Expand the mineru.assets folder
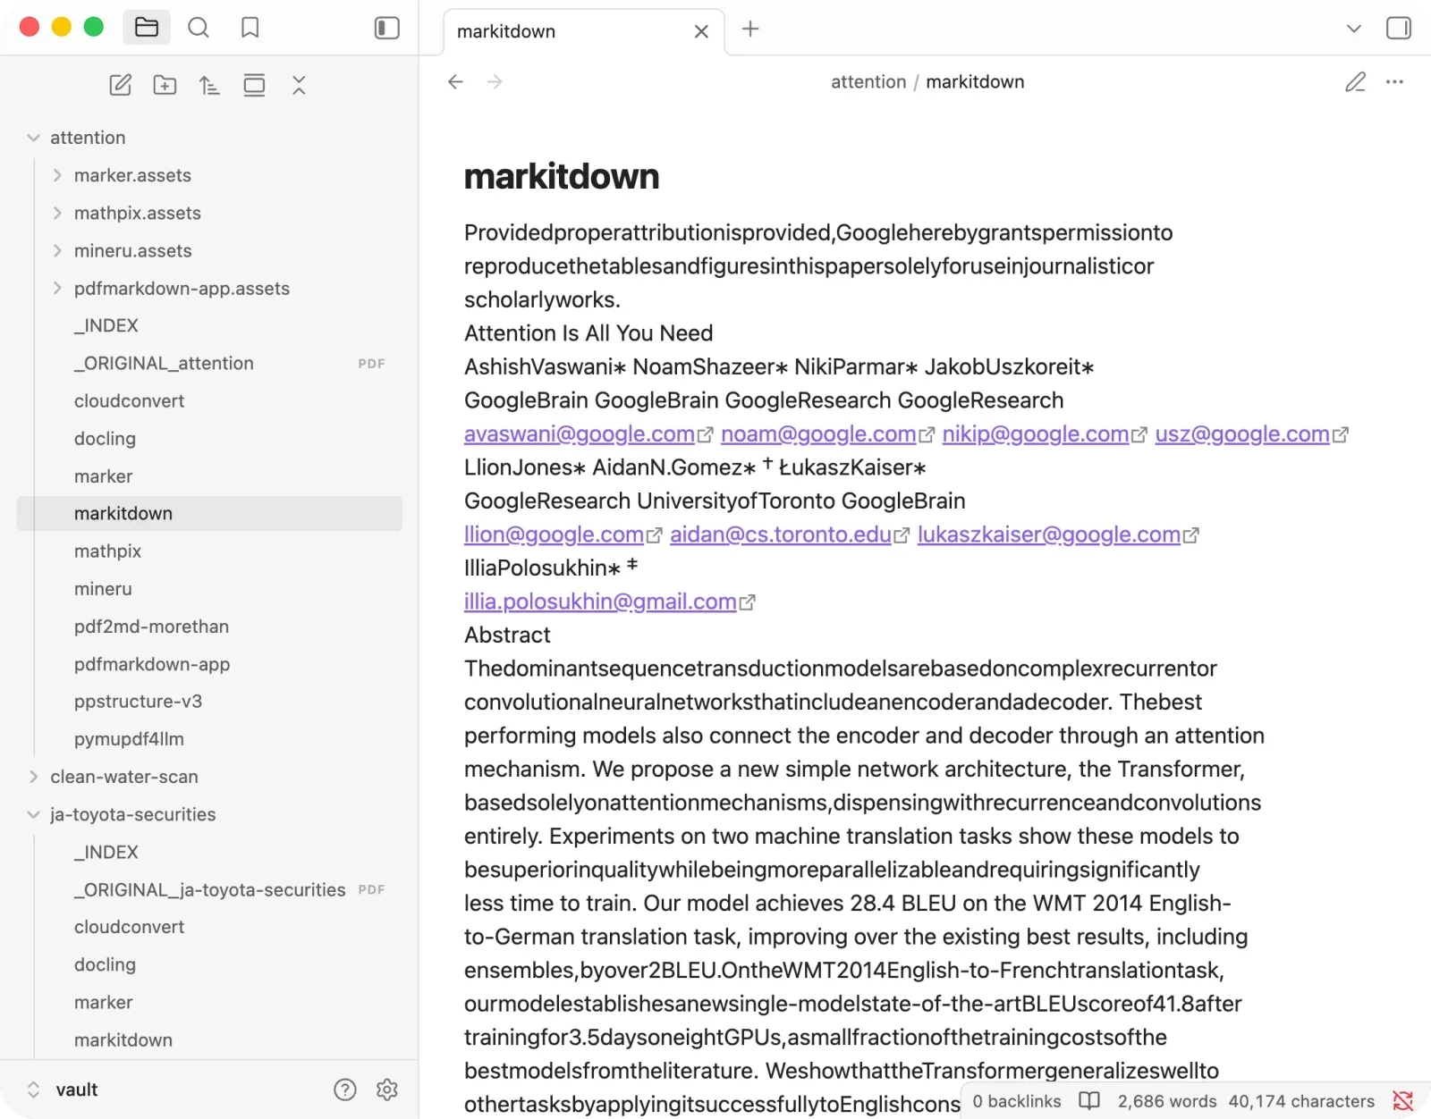 (x=57, y=250)
